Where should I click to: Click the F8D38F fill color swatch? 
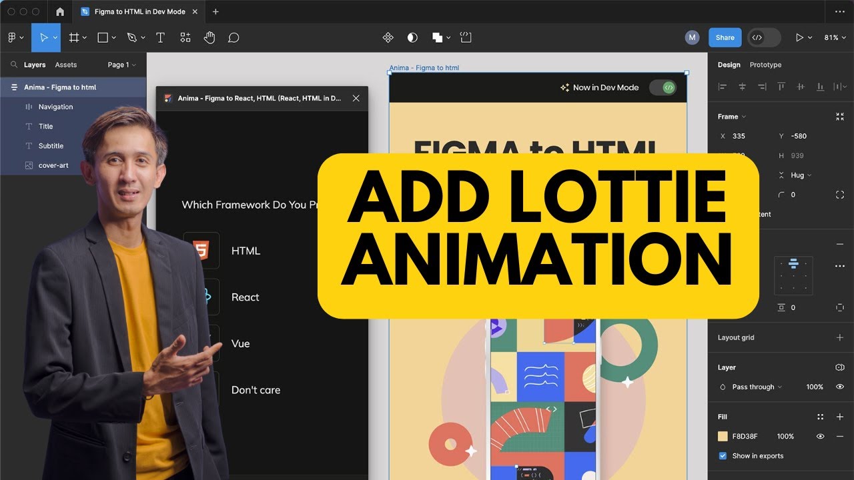(x=723, y=437)
